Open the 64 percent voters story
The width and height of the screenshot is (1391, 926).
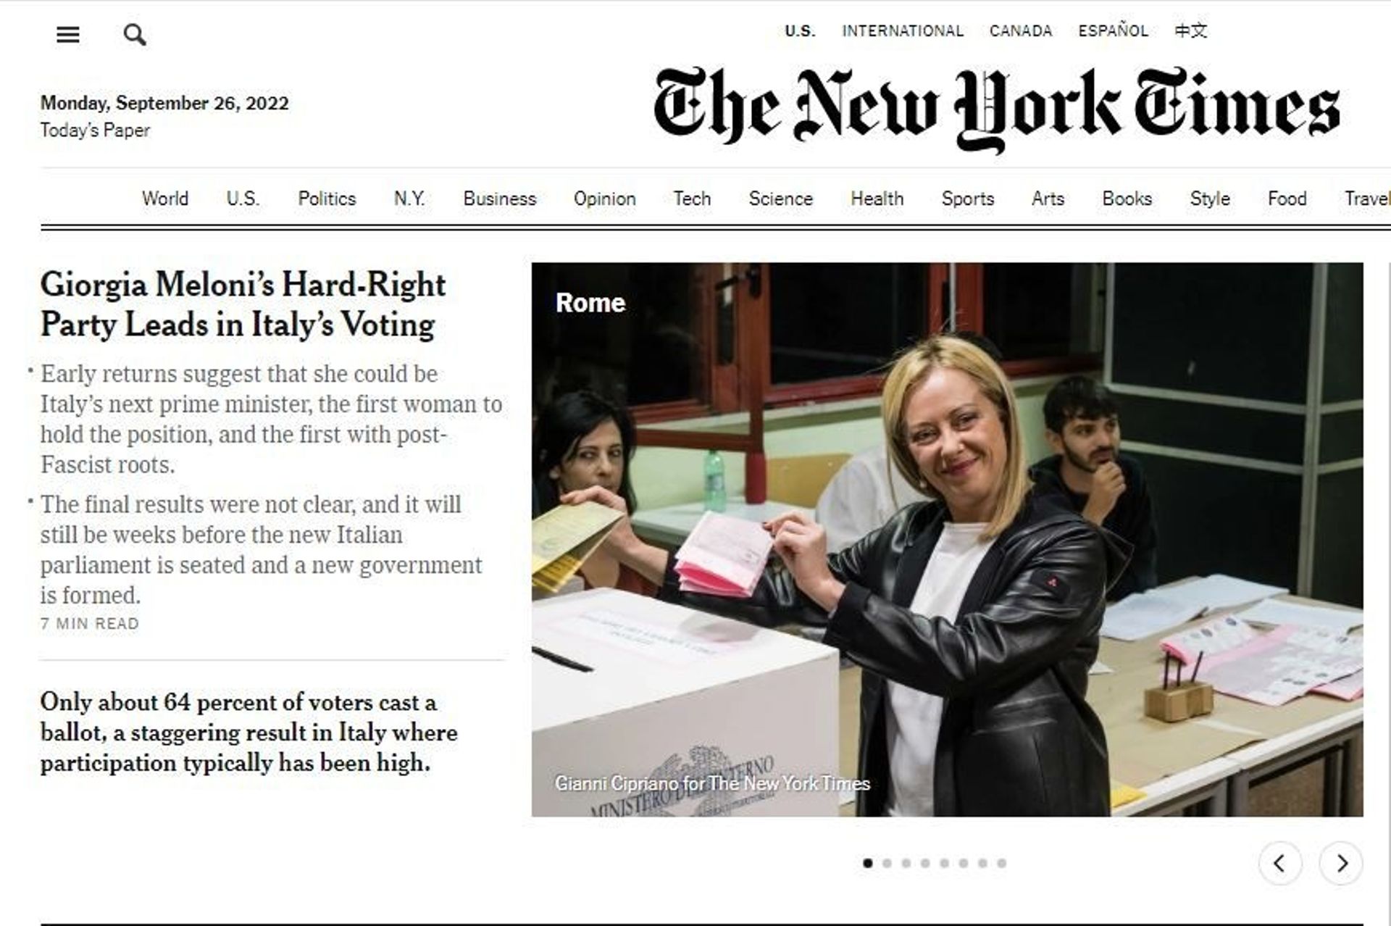249,732
